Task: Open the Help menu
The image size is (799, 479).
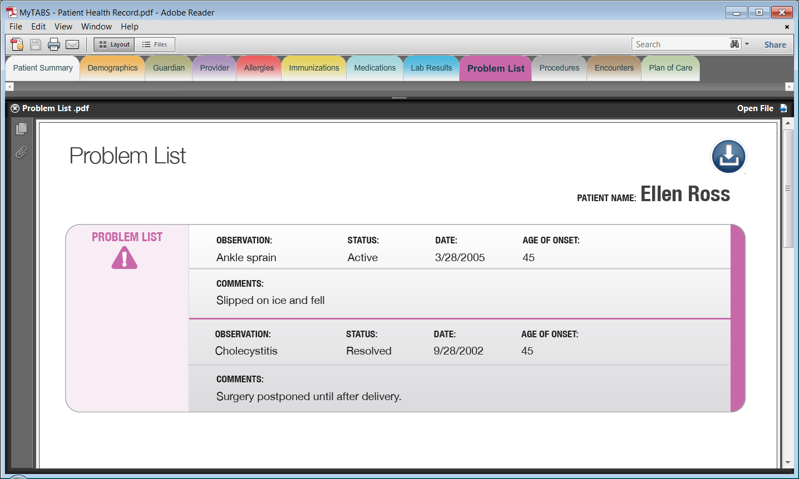Action: point(130,27)
